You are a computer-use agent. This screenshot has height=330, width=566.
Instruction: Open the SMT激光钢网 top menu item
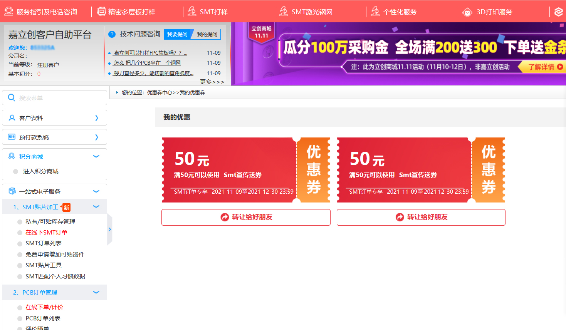311,12
